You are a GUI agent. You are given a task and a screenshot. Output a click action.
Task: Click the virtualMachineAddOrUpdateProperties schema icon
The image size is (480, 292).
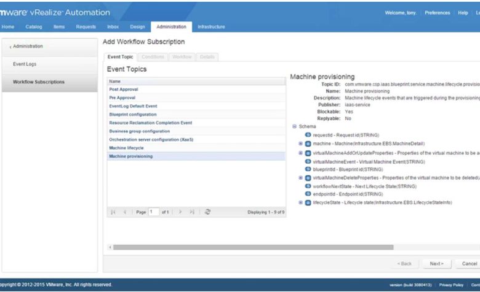(x=308, y=153)
